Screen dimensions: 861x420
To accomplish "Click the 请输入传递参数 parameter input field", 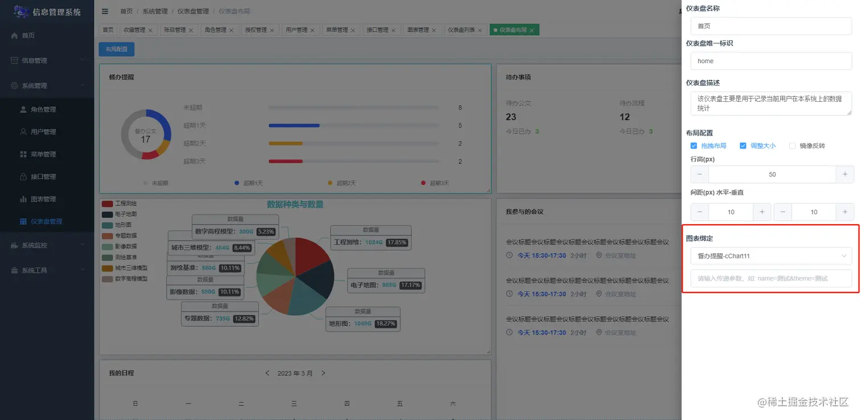I will tap(771, 278).
